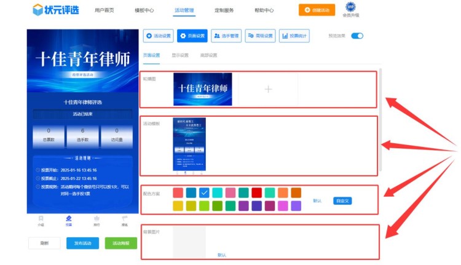Click the 状元评选 logo icon
Viewport: 461px width, 265px height.
[39, 10]
